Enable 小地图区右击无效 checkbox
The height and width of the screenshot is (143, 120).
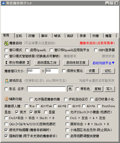pos(67,130)
